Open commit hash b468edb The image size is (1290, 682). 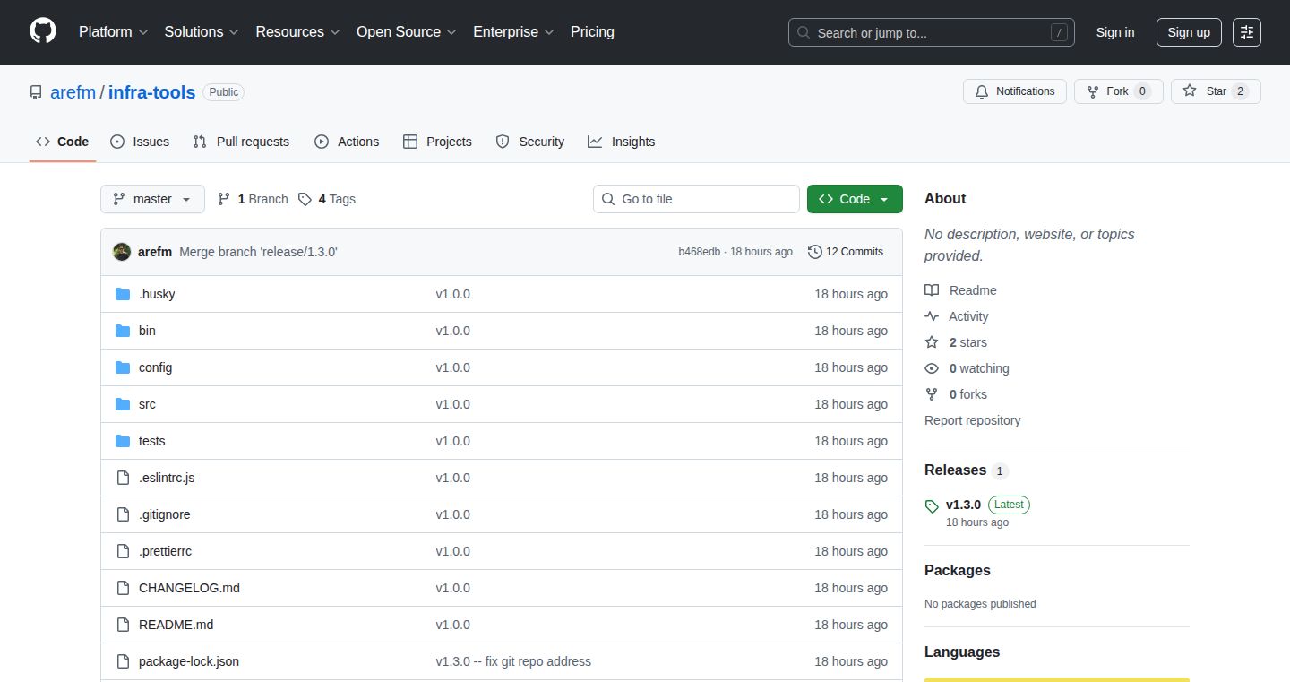(700, 252)
